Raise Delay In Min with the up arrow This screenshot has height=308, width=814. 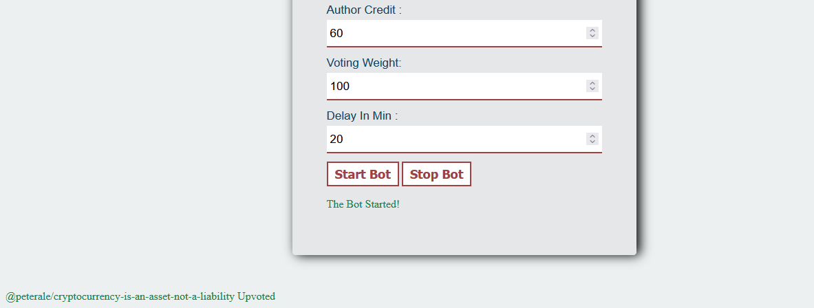pyautogui.click(x=592, y=136)
